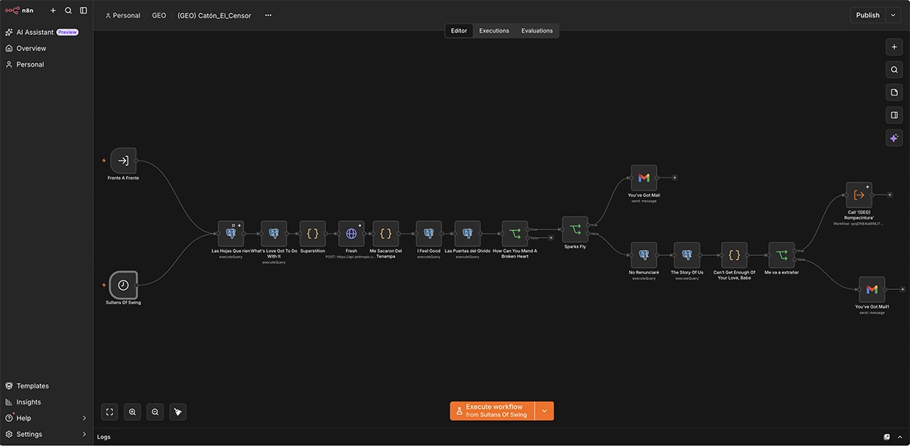Screen dimensions: 910x446
Task: Select the Fresh HTTP request node
Action: click(351, 233)
